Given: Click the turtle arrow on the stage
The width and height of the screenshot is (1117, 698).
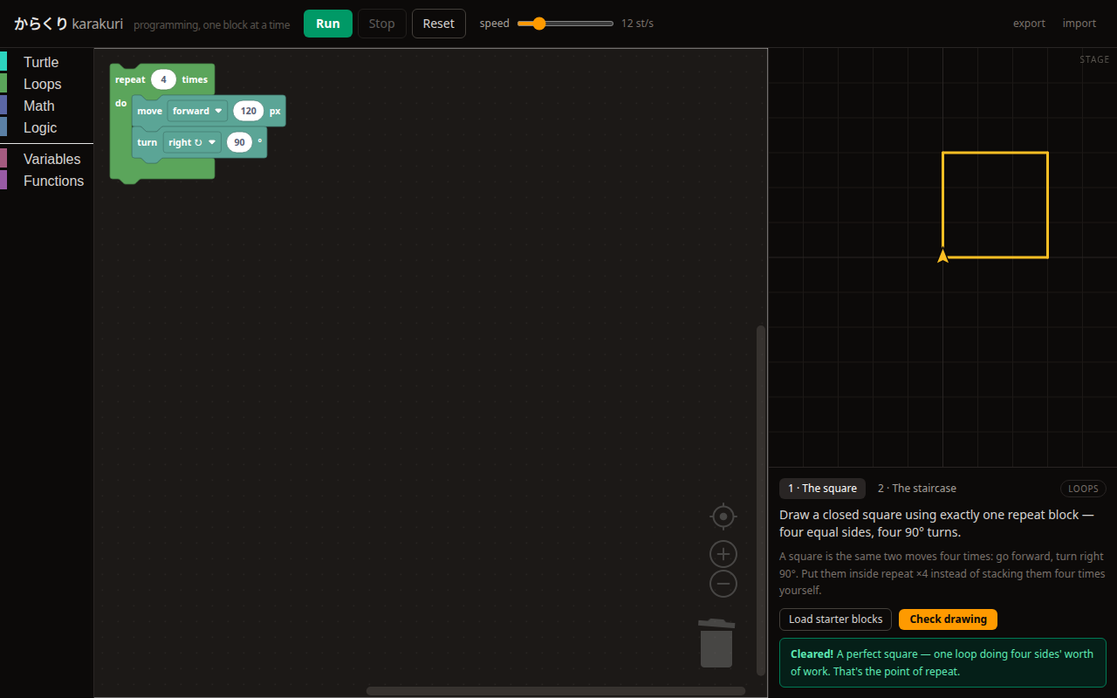Looking at the screenshot, I should tap(942, 256).
